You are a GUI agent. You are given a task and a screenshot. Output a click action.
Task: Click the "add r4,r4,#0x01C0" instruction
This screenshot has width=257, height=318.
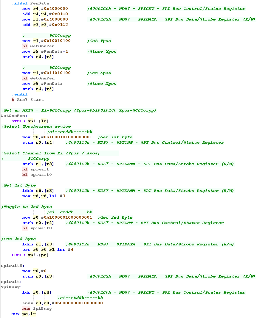tap(45, 14)
